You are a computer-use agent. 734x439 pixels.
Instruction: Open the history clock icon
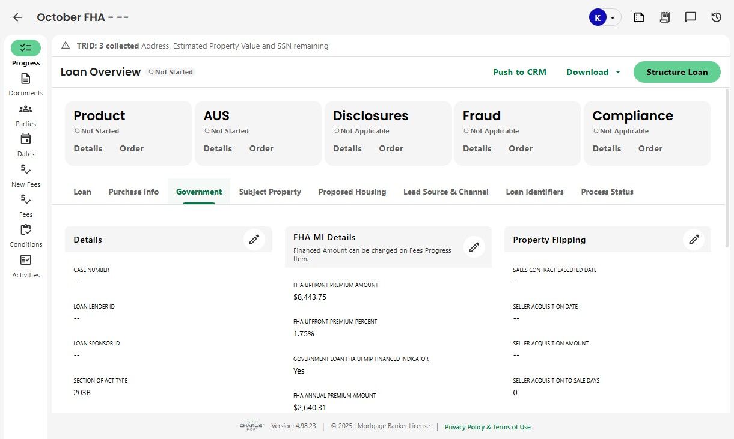(716, 17)
